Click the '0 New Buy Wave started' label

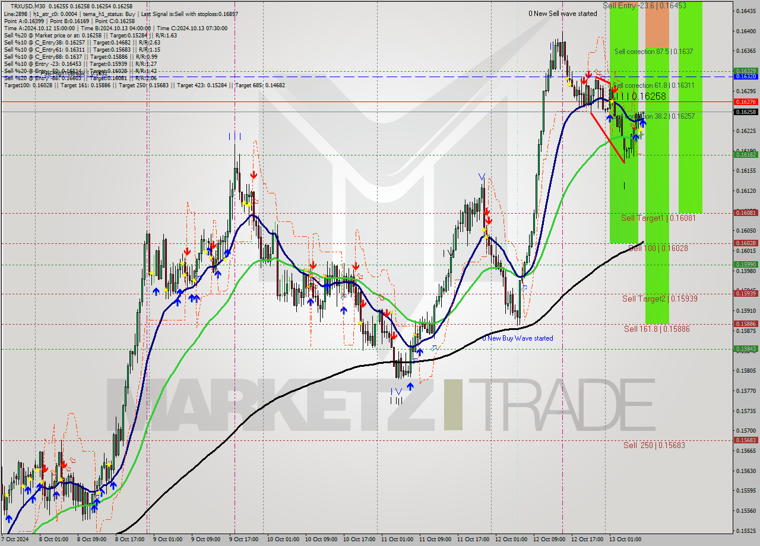517,338
